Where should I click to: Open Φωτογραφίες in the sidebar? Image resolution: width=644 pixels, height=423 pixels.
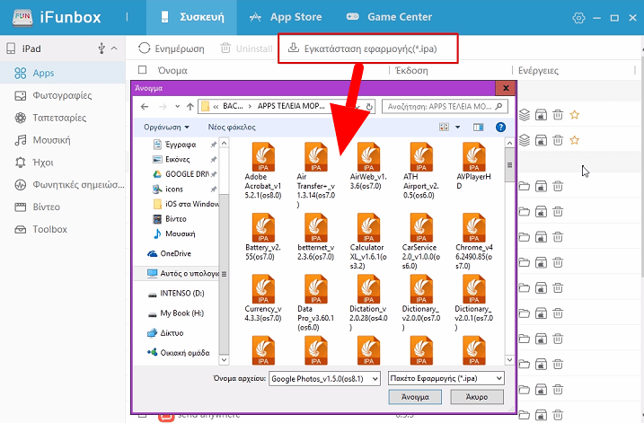click(x=63, y=95)
